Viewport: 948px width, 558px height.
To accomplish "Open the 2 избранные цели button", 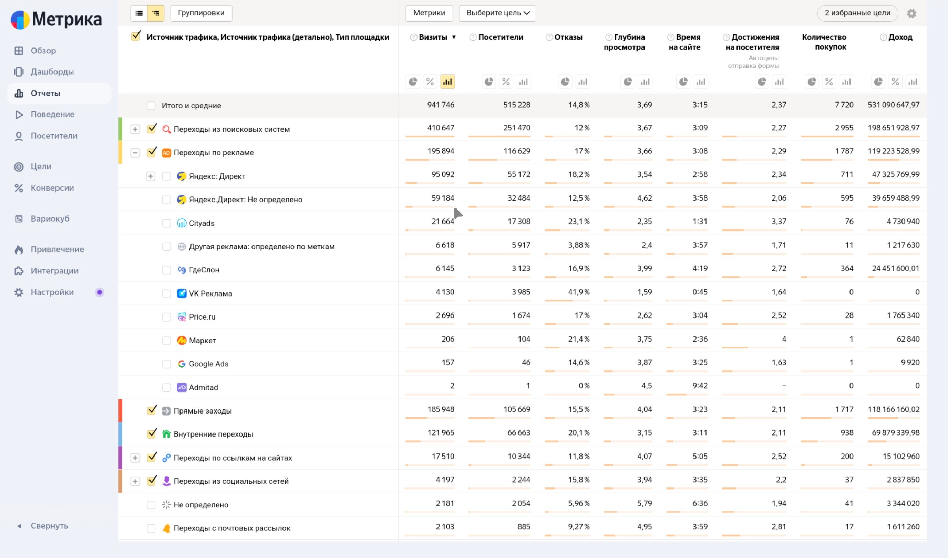I will pos(857,13).
